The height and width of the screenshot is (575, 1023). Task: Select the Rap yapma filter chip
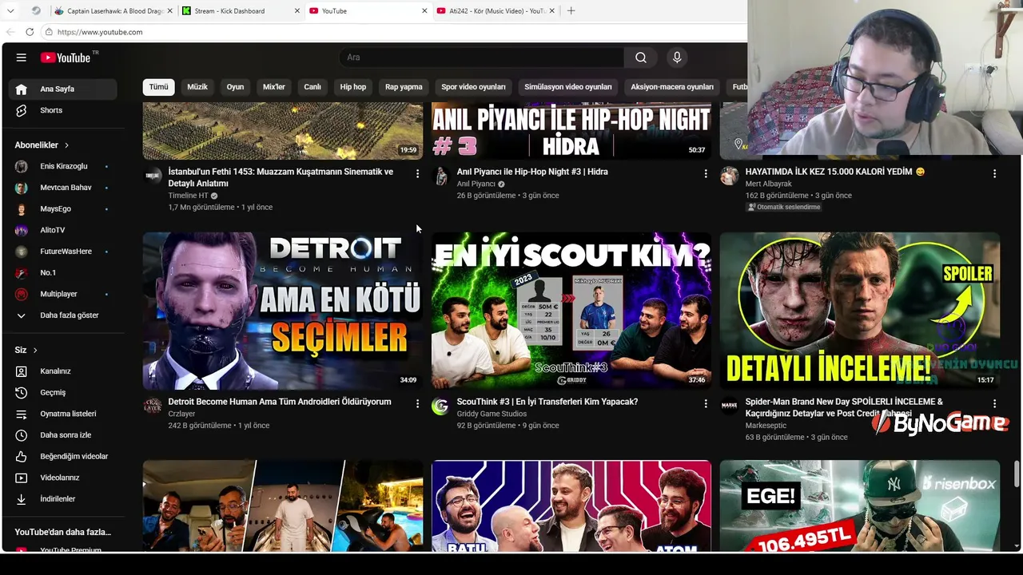pos(404,87)
